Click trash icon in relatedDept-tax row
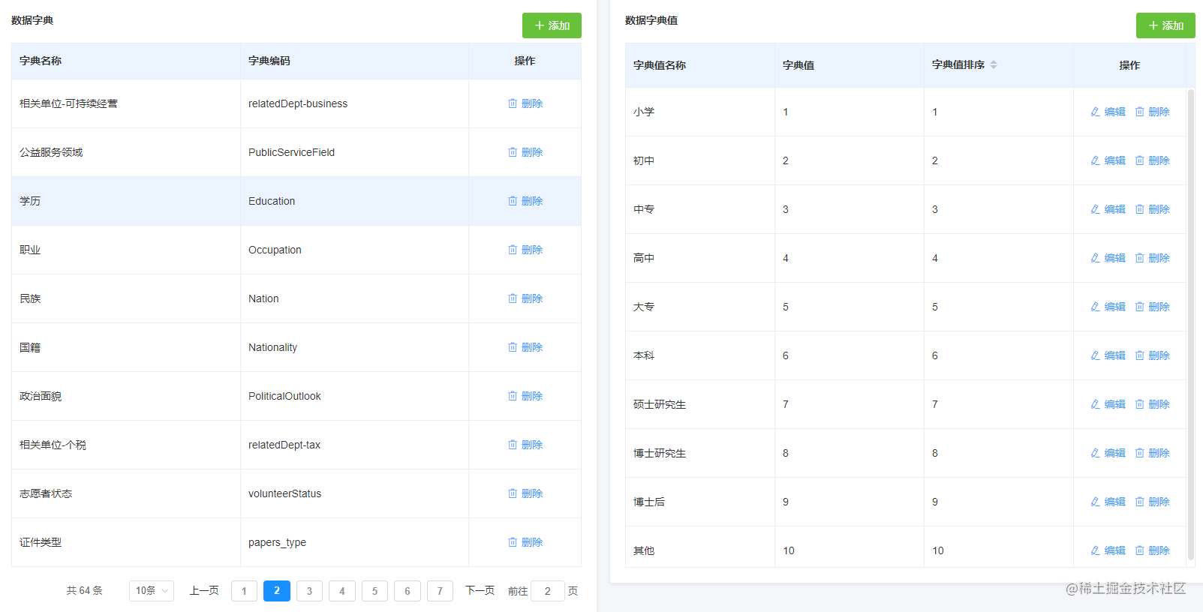1203x612 pixels. (513, 445)
